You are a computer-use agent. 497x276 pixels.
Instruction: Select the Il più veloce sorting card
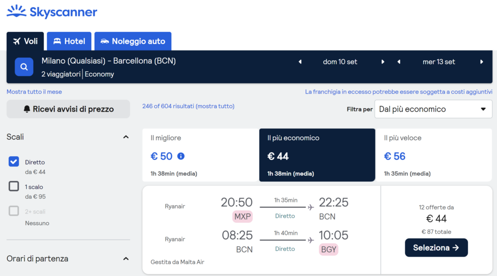[434, 155]
